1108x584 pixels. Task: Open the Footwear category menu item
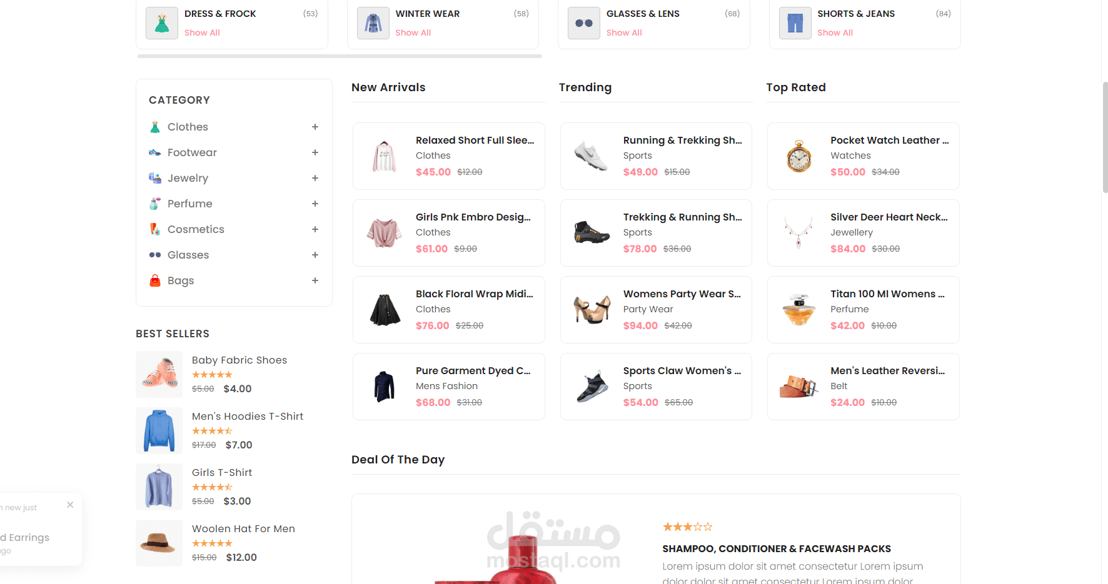(x=192, y=152)
